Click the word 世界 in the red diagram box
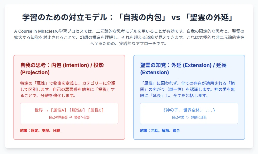Image resolution: width=258 pixels, height=154 pixels. [39, 110]
